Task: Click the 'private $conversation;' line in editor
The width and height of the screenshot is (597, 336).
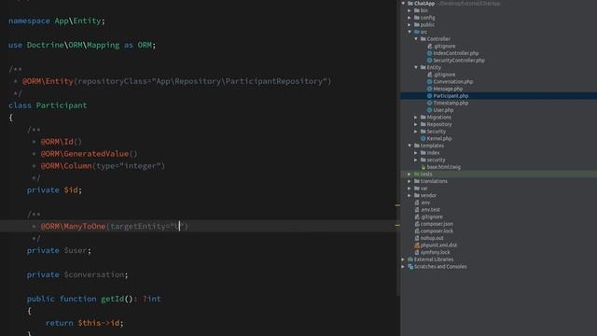Action: coord(77,274)
